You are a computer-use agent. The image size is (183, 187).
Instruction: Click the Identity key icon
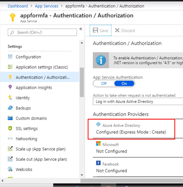(x=10, y=98)
